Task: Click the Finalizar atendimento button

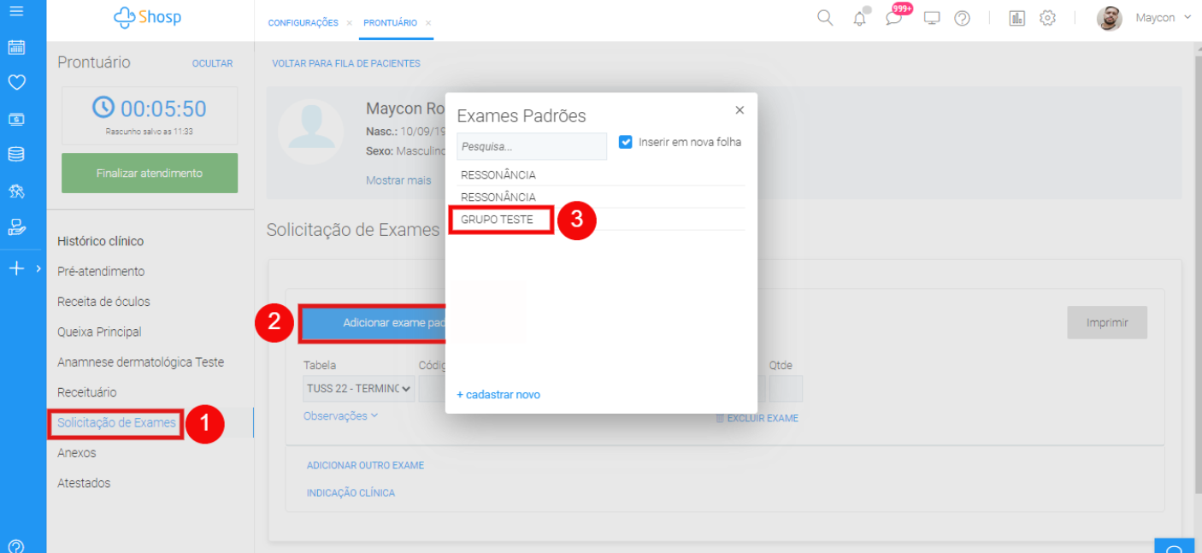Action: pos(150,173)
